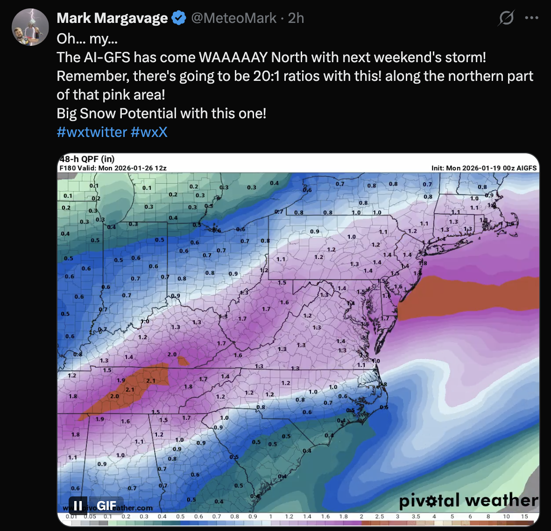Click the pivotal weather logo watermark
Image resolution: width=551 pixels, height=531 pixels.
[x=468, y=501]
